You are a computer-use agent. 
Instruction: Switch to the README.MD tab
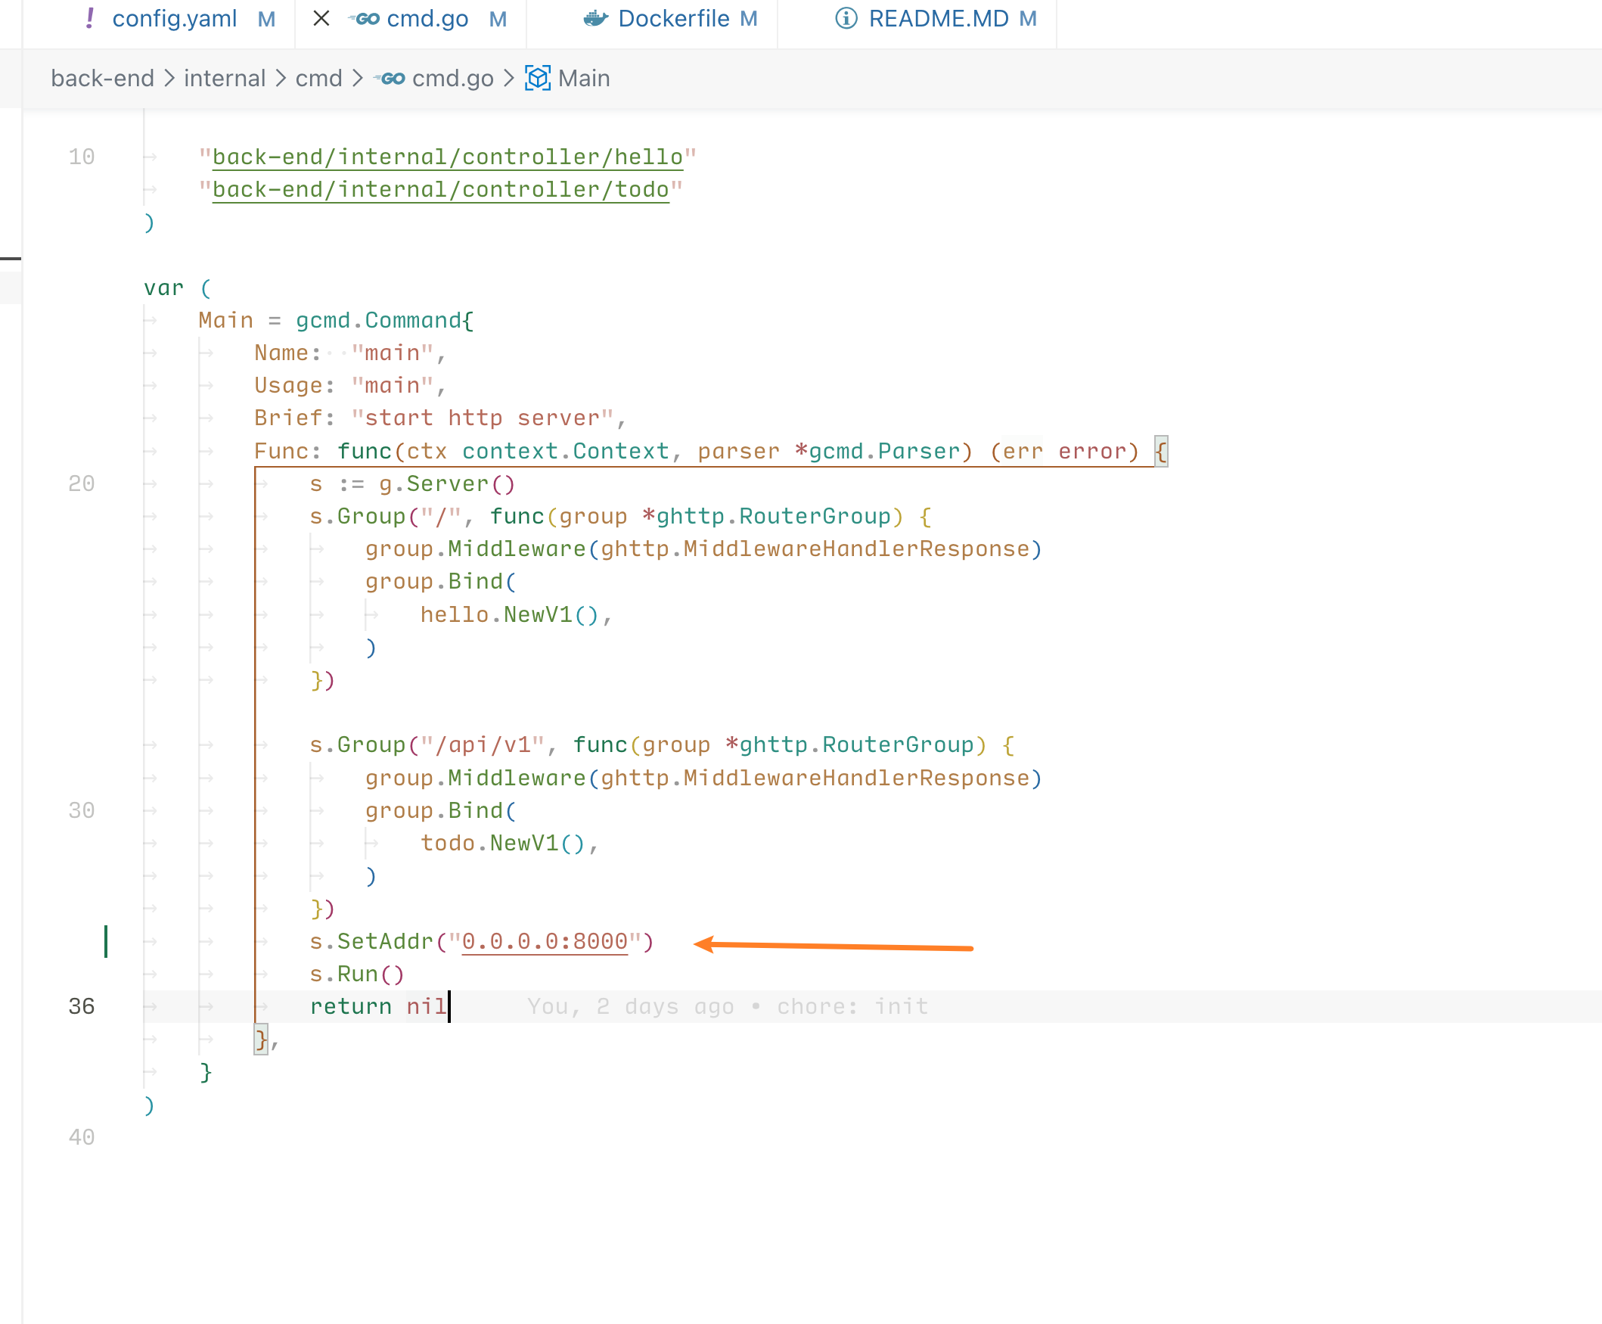coord(939,18)
